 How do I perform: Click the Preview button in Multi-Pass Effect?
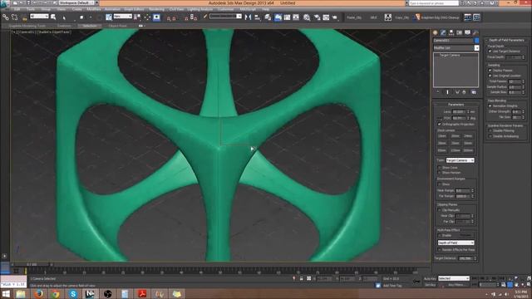click(x=465, y=235)
